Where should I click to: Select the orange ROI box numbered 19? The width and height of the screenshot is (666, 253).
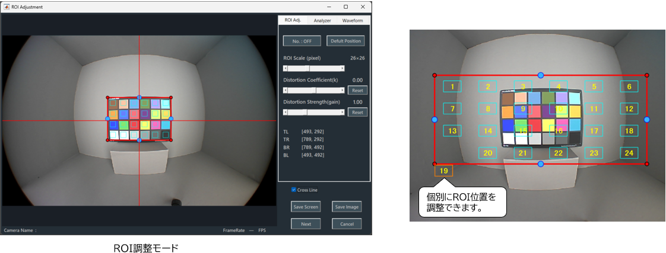[443, 171]
